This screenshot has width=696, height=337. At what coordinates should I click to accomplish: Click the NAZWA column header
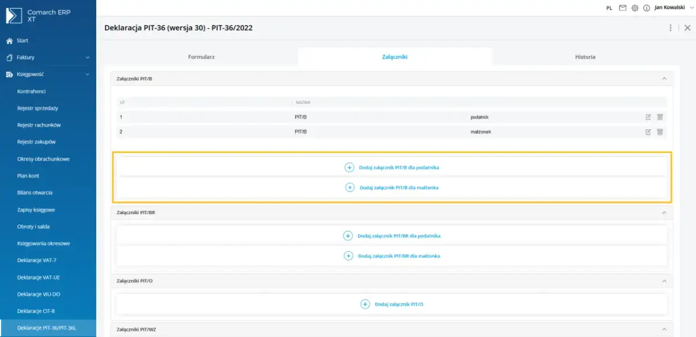point(303,102)
